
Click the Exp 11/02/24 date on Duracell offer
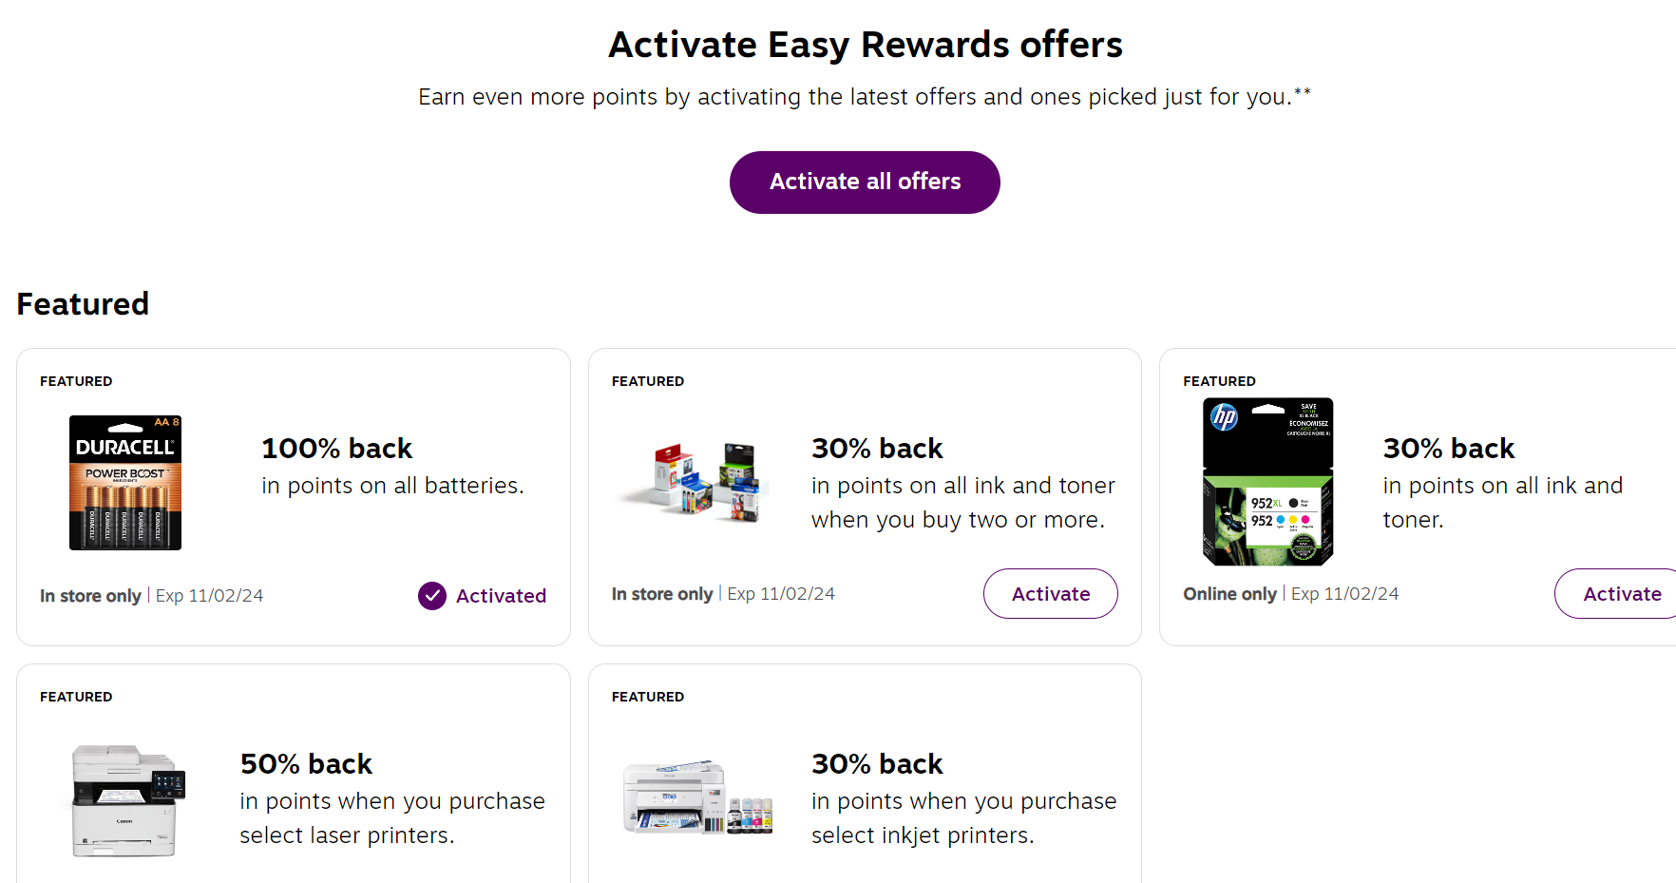(x=209, y=595)
